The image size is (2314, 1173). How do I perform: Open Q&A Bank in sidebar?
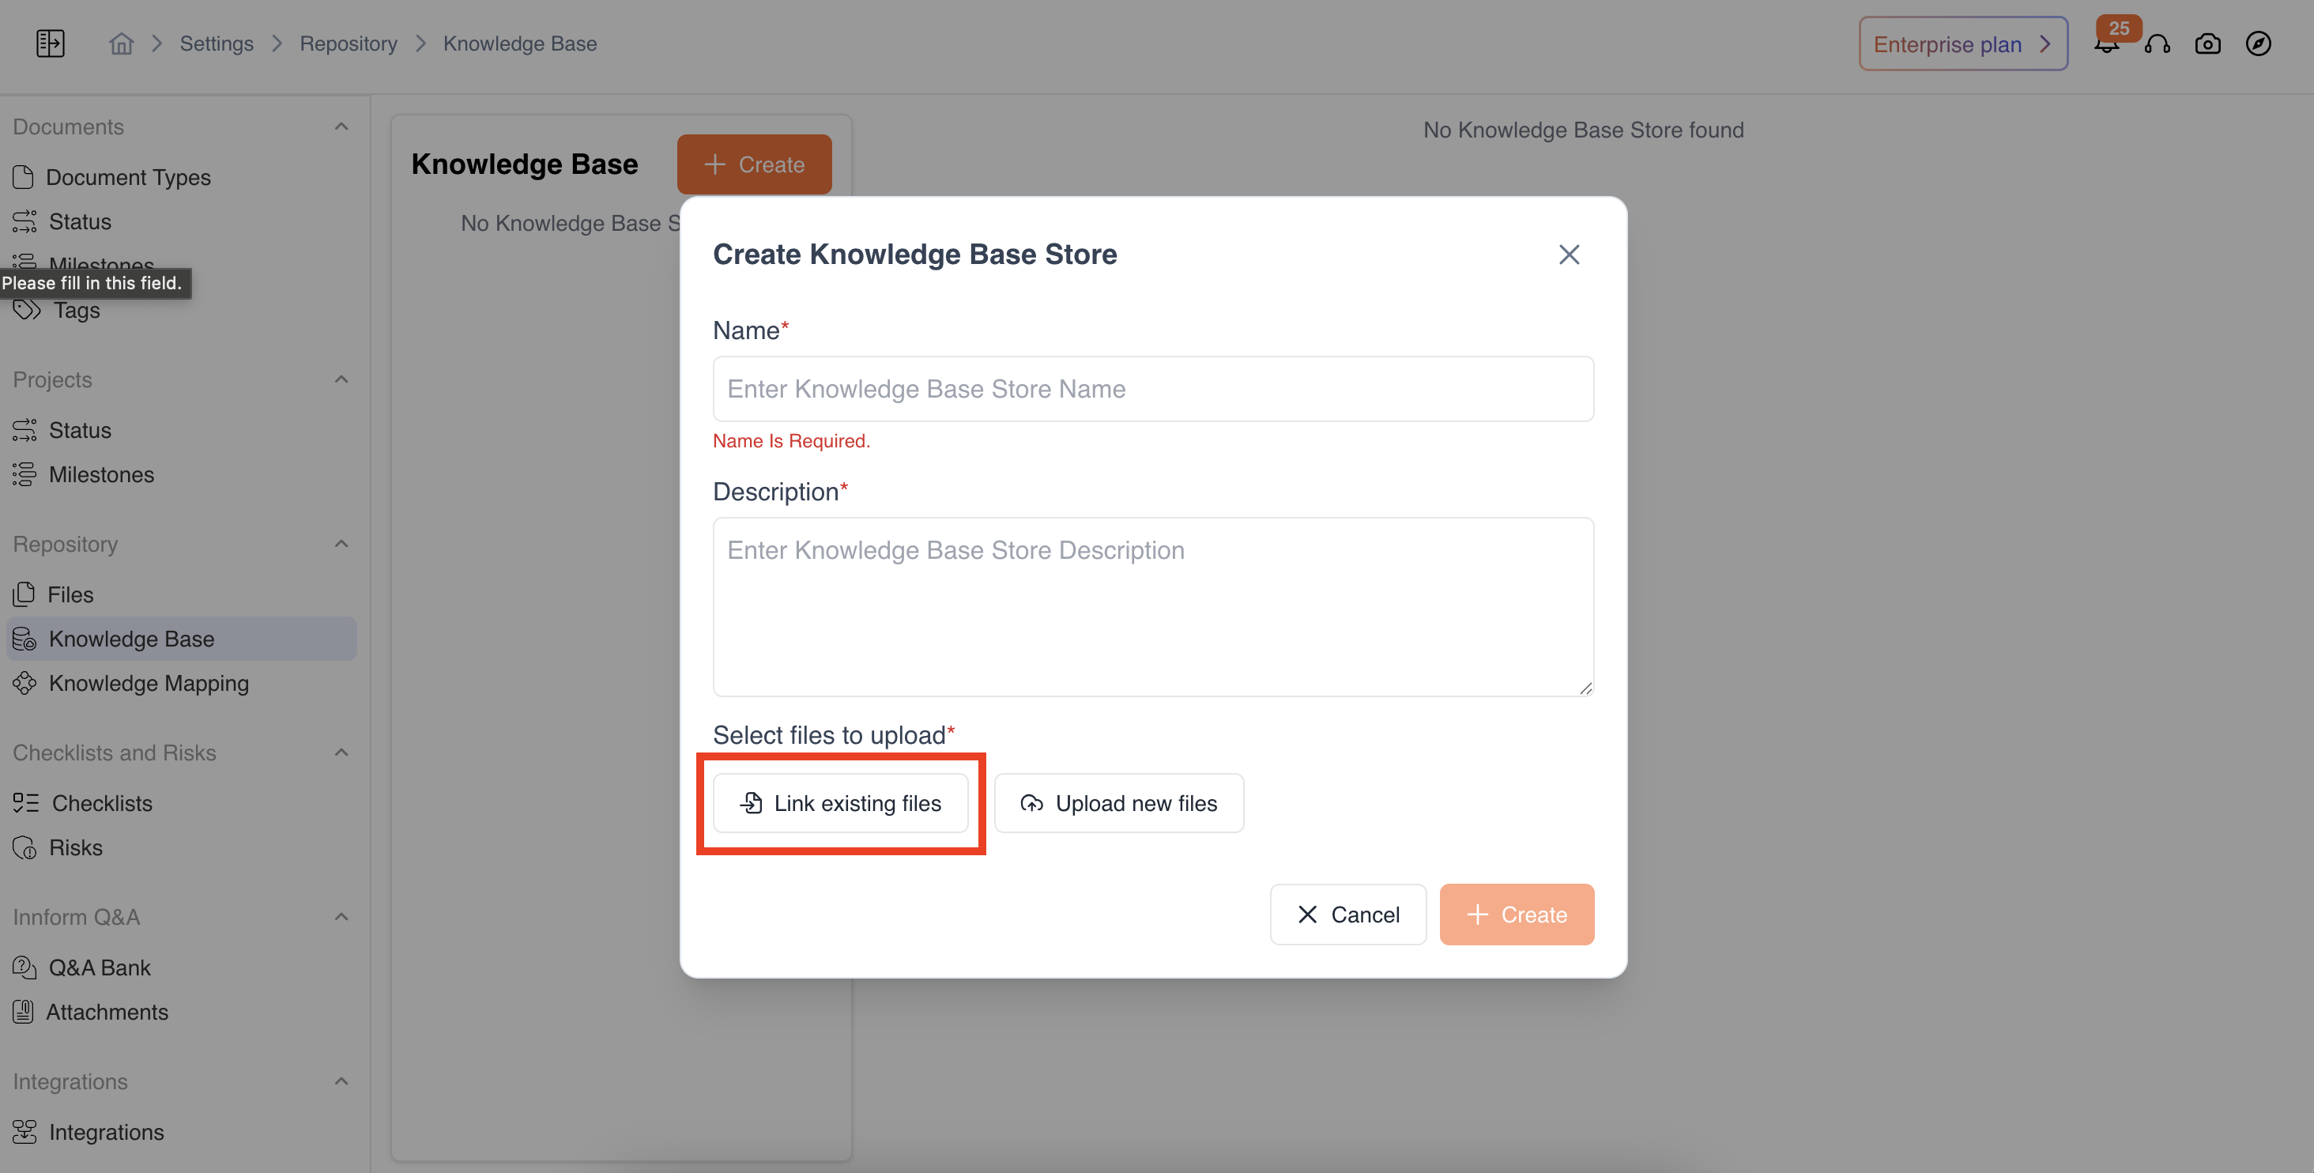pyautogui.click(x=99, y=967)
